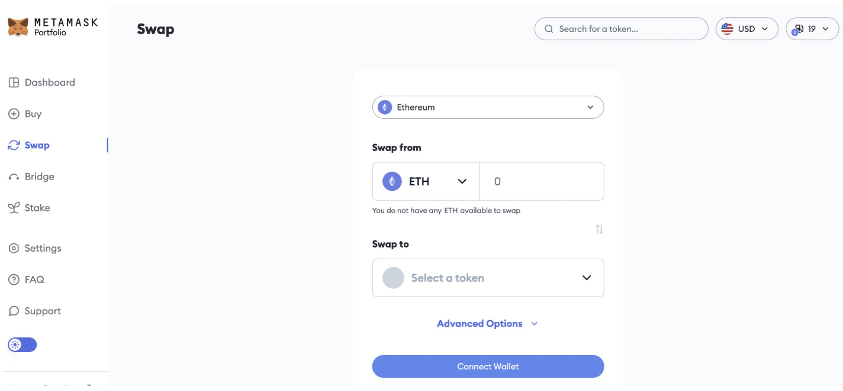Click the Bridge arc icon
The width and height of the screenshot is (843, 391).
14,177
